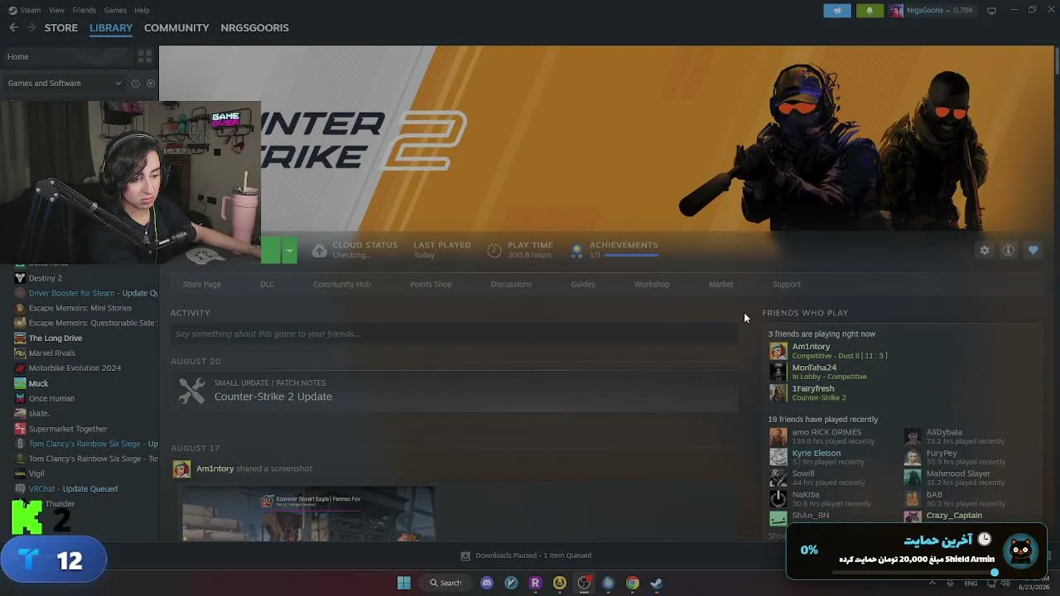Select Motorbike Evolution 2024 in library list

click(75, 368)
